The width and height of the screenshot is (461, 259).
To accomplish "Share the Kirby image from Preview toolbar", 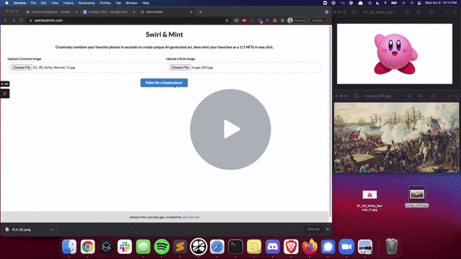I will 431,12.
